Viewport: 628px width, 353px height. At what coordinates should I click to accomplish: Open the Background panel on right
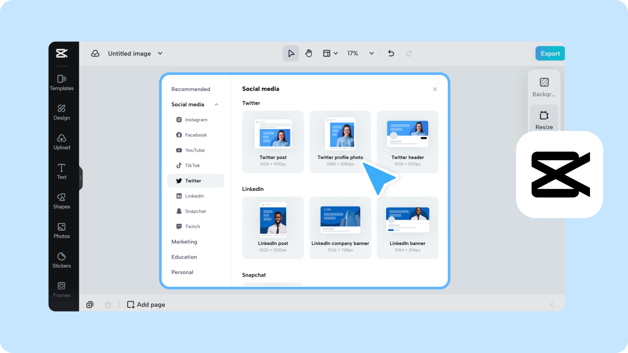pyautogui.click(x=544, y=87)
